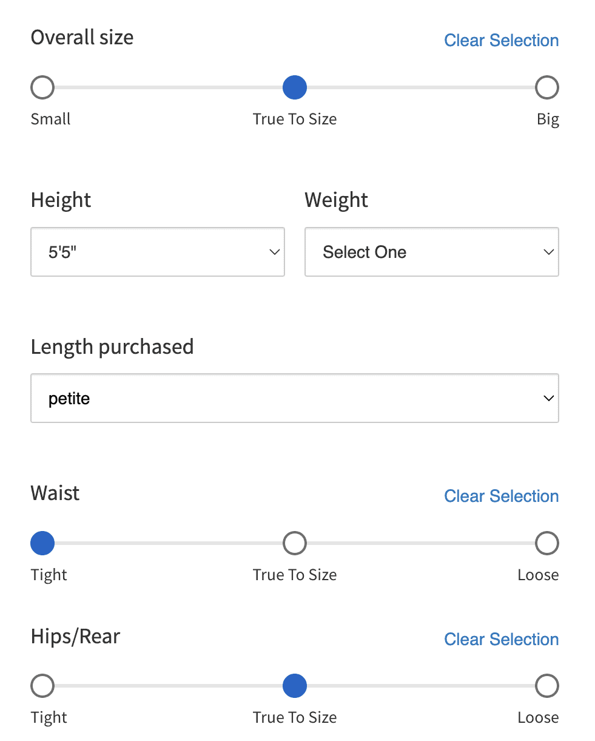
Task: Select Tight for Hips/Rear
Action: [42, 687]
